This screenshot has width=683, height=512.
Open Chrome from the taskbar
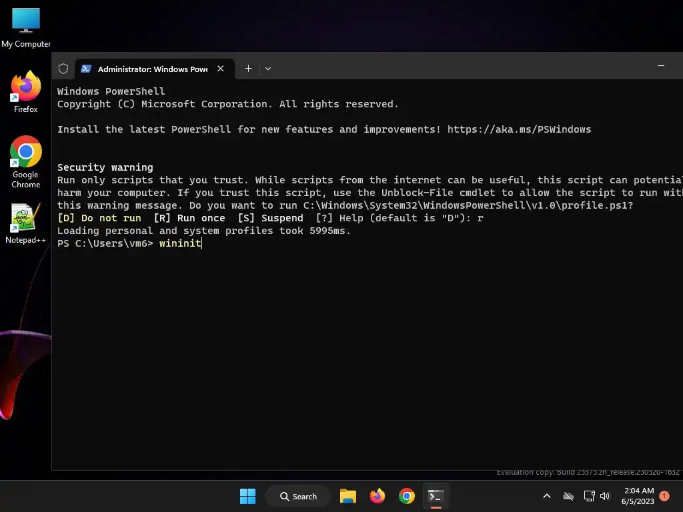(407, 496)
